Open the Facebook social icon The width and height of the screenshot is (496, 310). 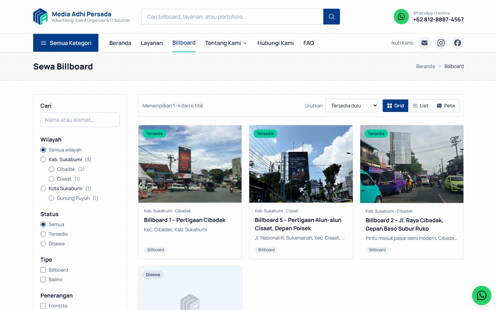coord(458,43)
